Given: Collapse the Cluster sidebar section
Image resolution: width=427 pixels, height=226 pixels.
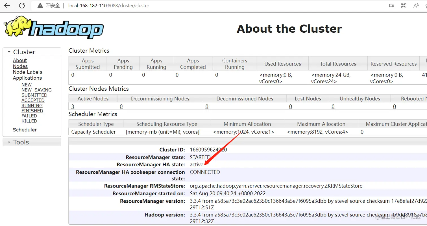Looking at the screenshot, I should click(32, 52).
